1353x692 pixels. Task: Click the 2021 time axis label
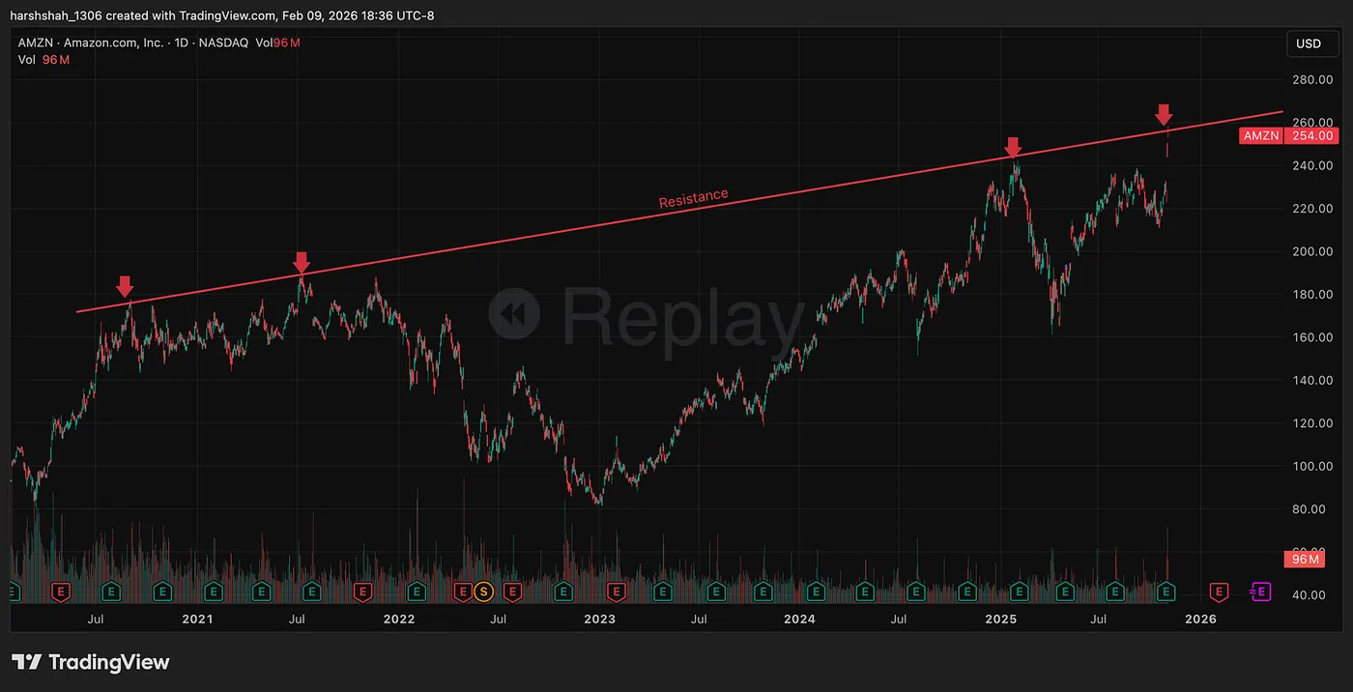point(196,619)
